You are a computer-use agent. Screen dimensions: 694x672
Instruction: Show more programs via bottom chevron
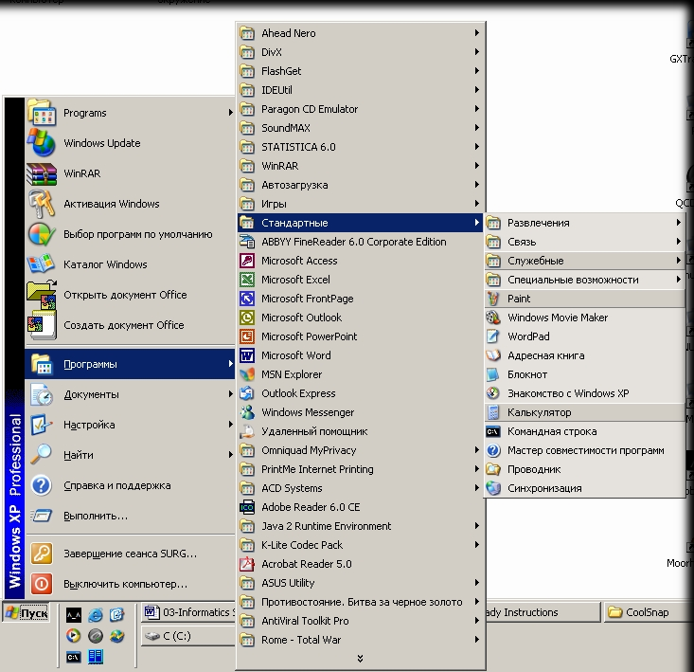361,659
